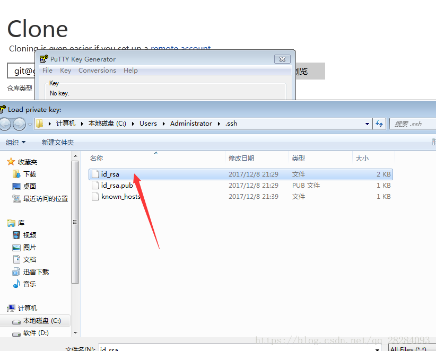
Task: Click the folder icon in address bar
Action: tap(40, 124)
